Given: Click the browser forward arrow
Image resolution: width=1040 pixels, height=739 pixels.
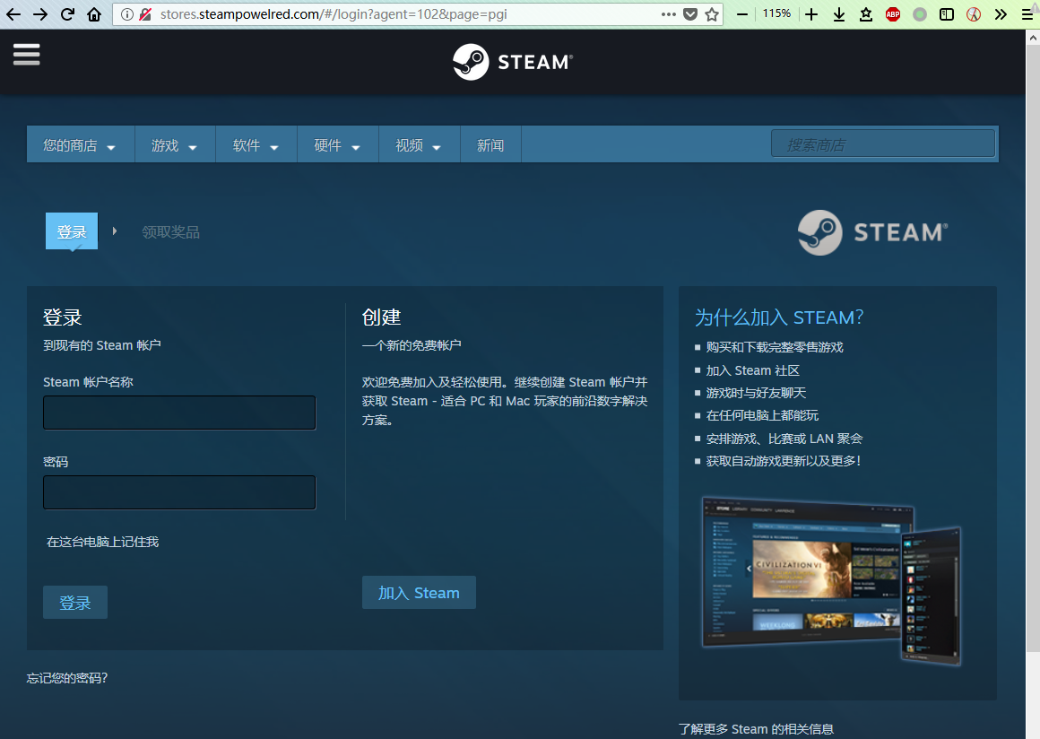Looking at the screenshot, I should [40, 14].
